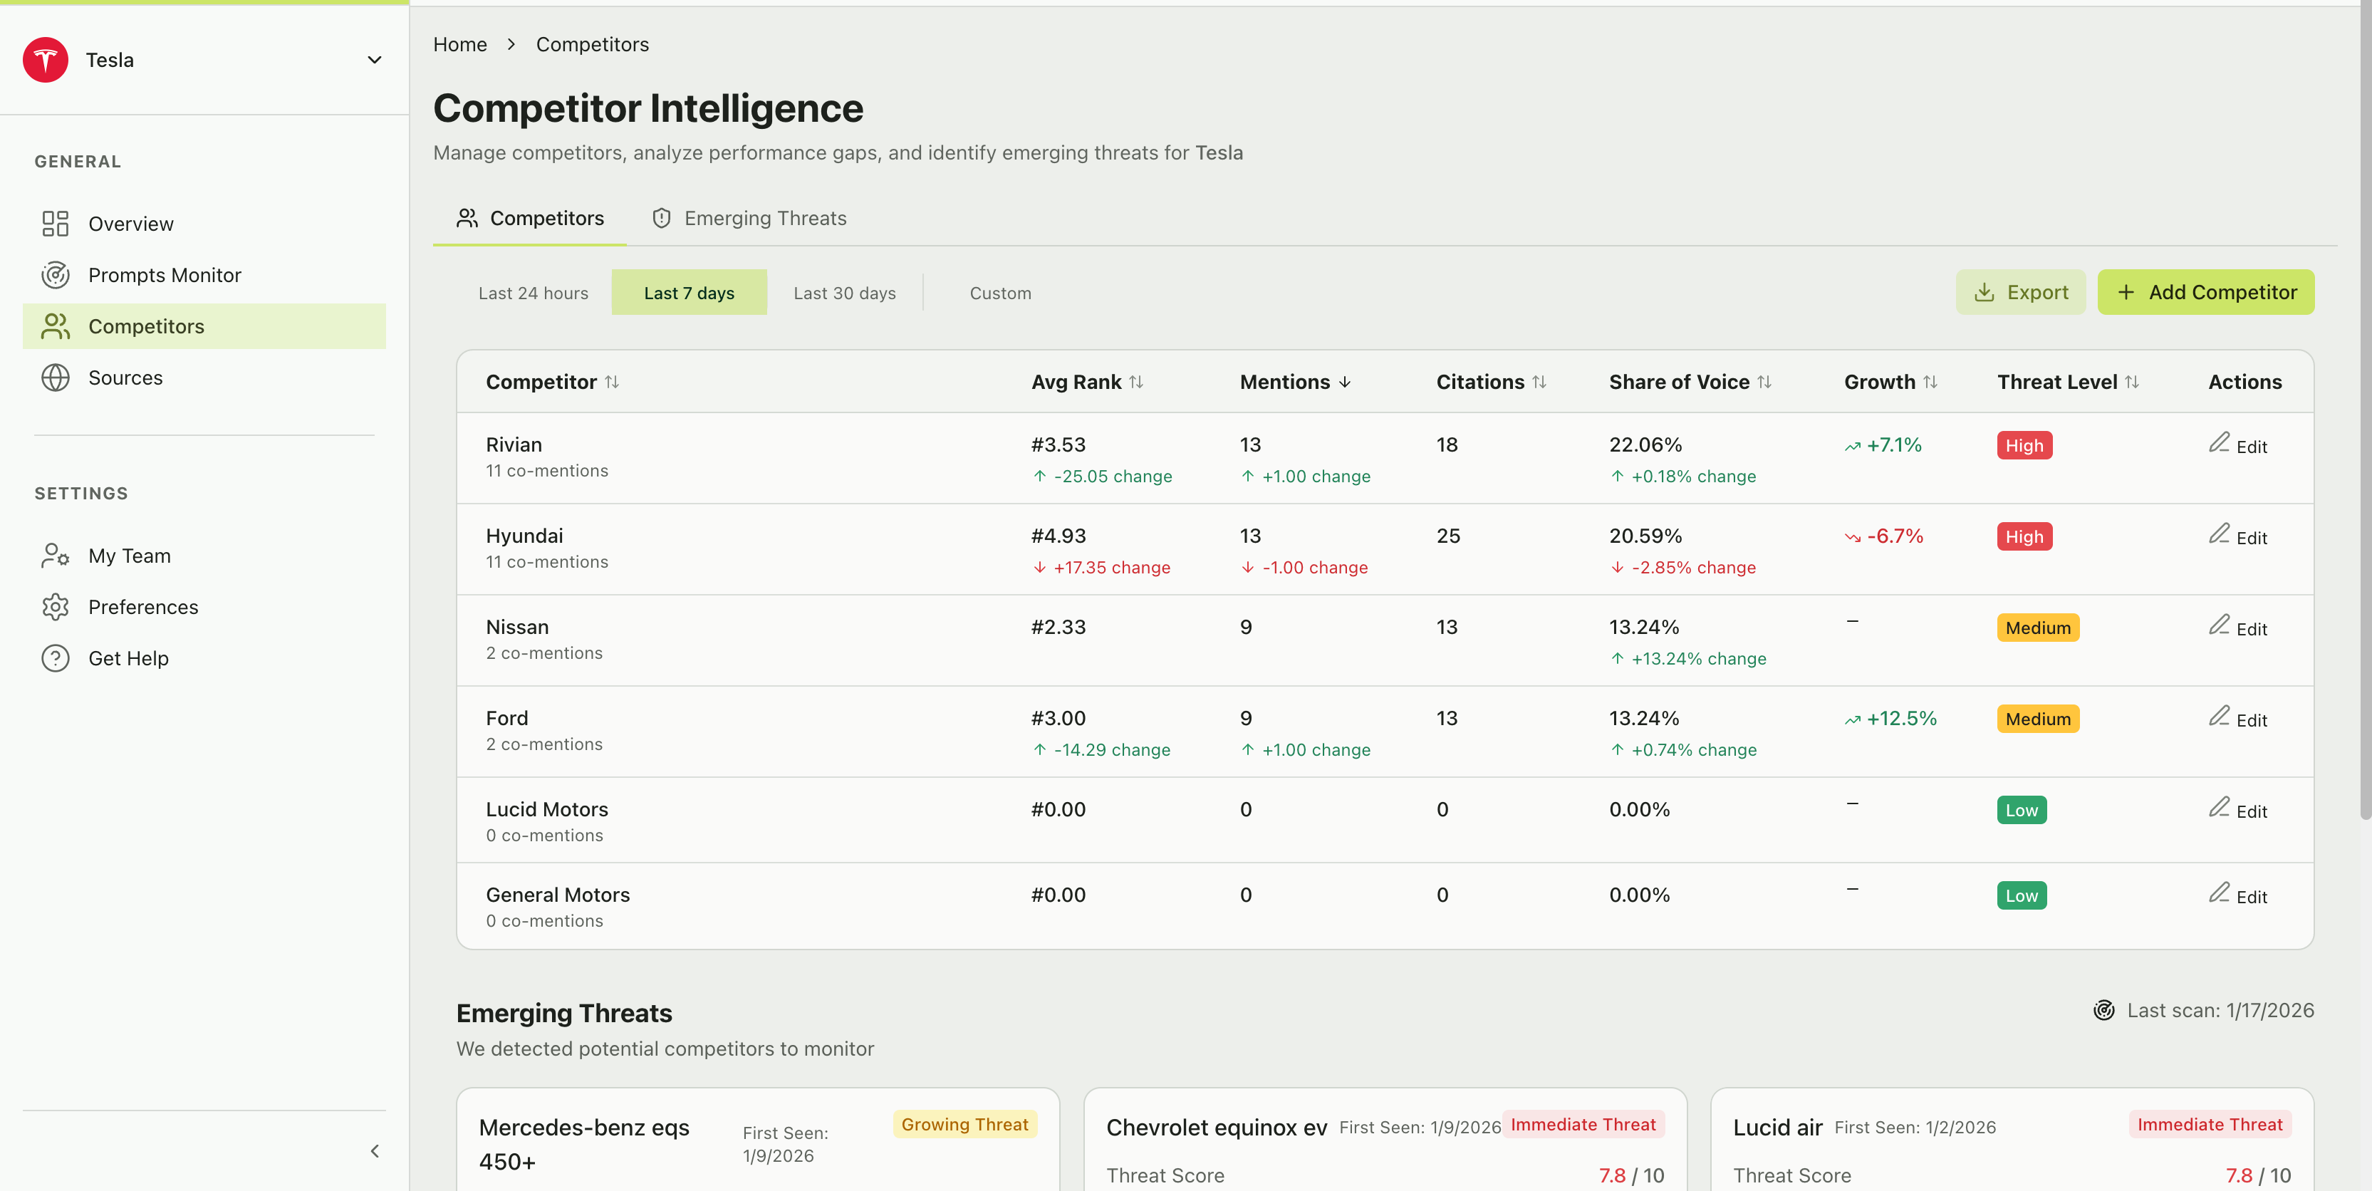Image resolution: width=2372 pixels, height=1191 pixels.
Task: Select Sources in the sidebar
Action: tap(126, 377)
